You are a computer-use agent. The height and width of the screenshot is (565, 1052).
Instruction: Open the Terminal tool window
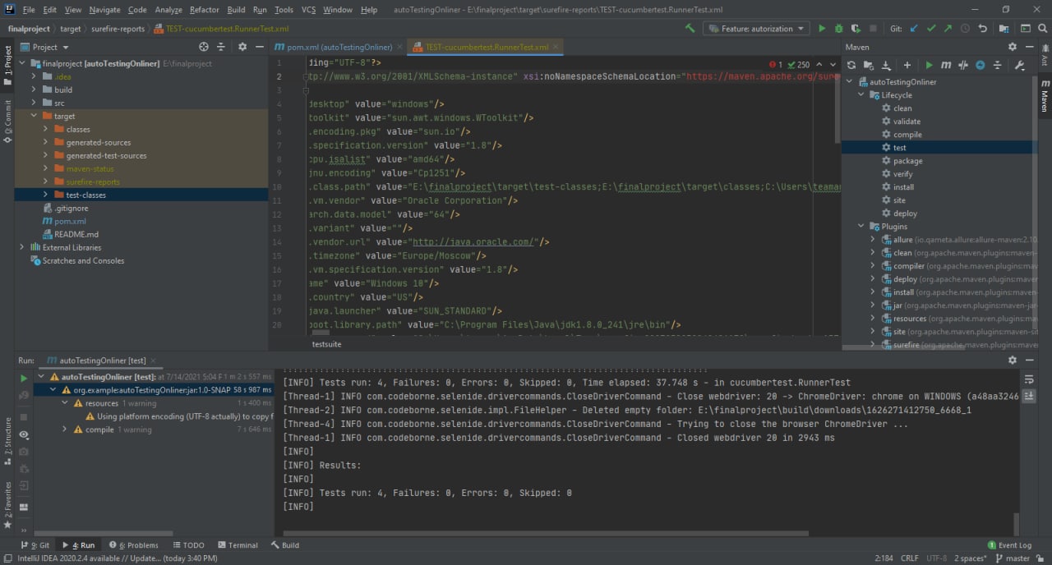(237, 545)
